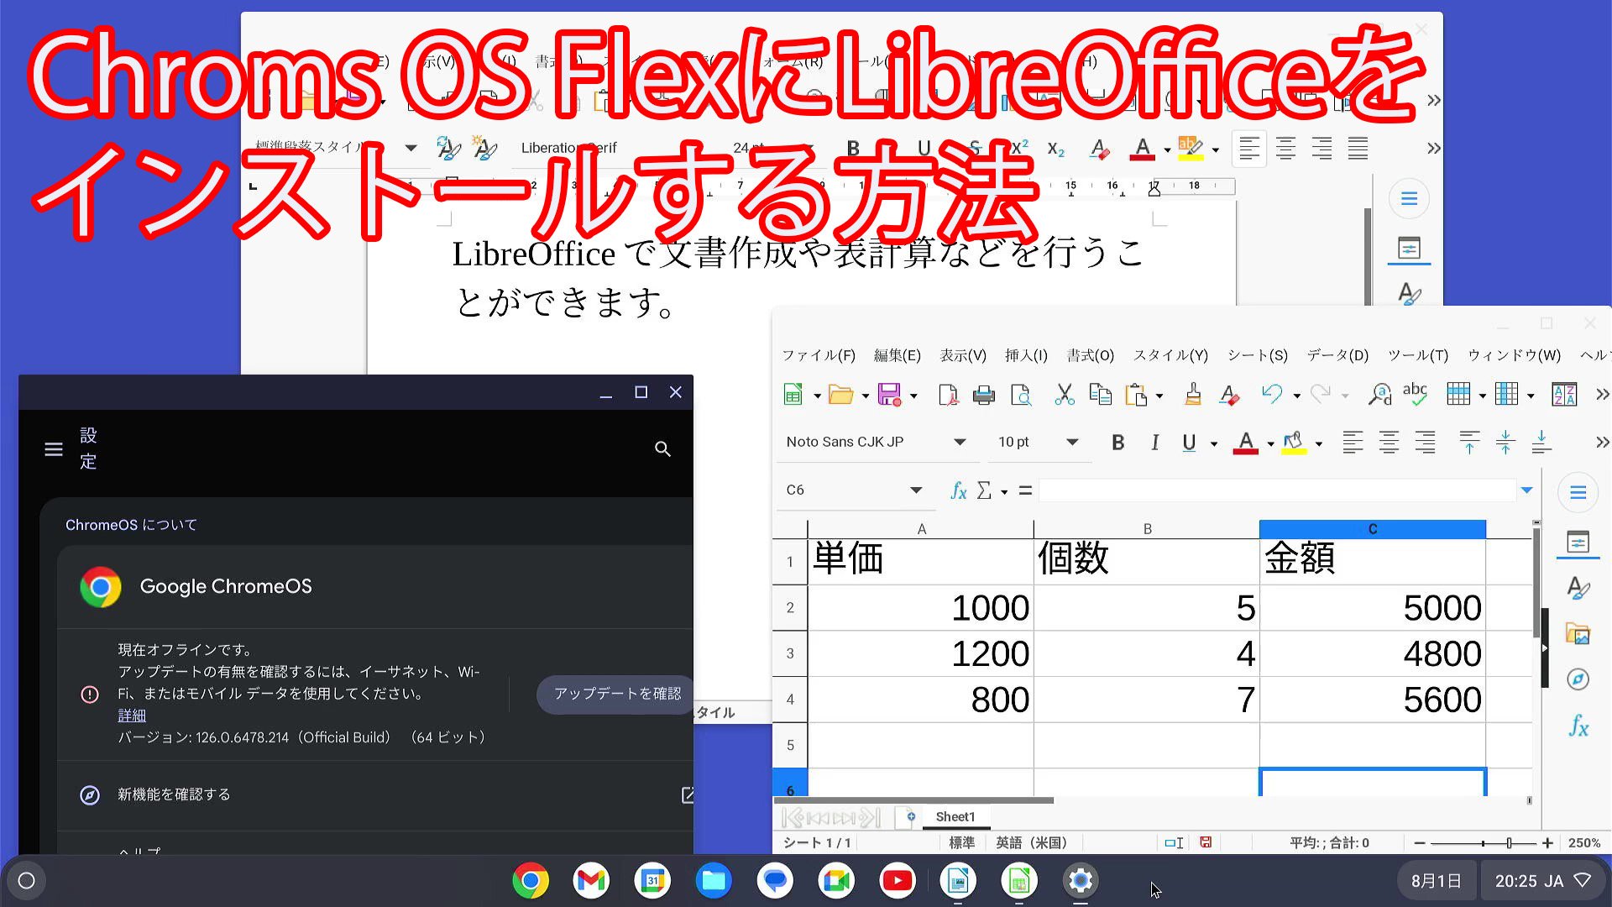Toggle underline in Calc toolbar
The image size is (1612, 907).
point(1189,443)
